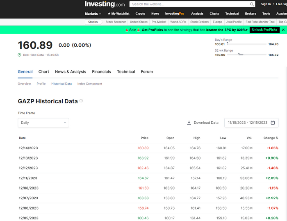
Task: Click the Investing.com logo
Action: 105,4
